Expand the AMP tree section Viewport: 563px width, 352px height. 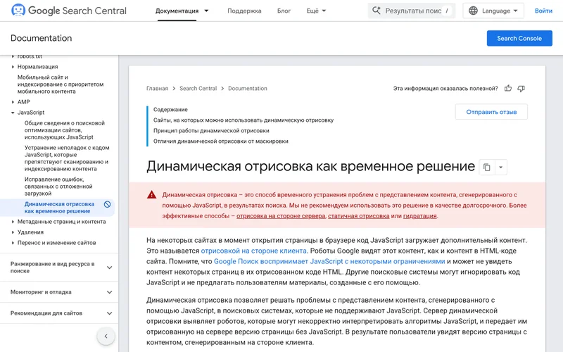tap(13, 102)
